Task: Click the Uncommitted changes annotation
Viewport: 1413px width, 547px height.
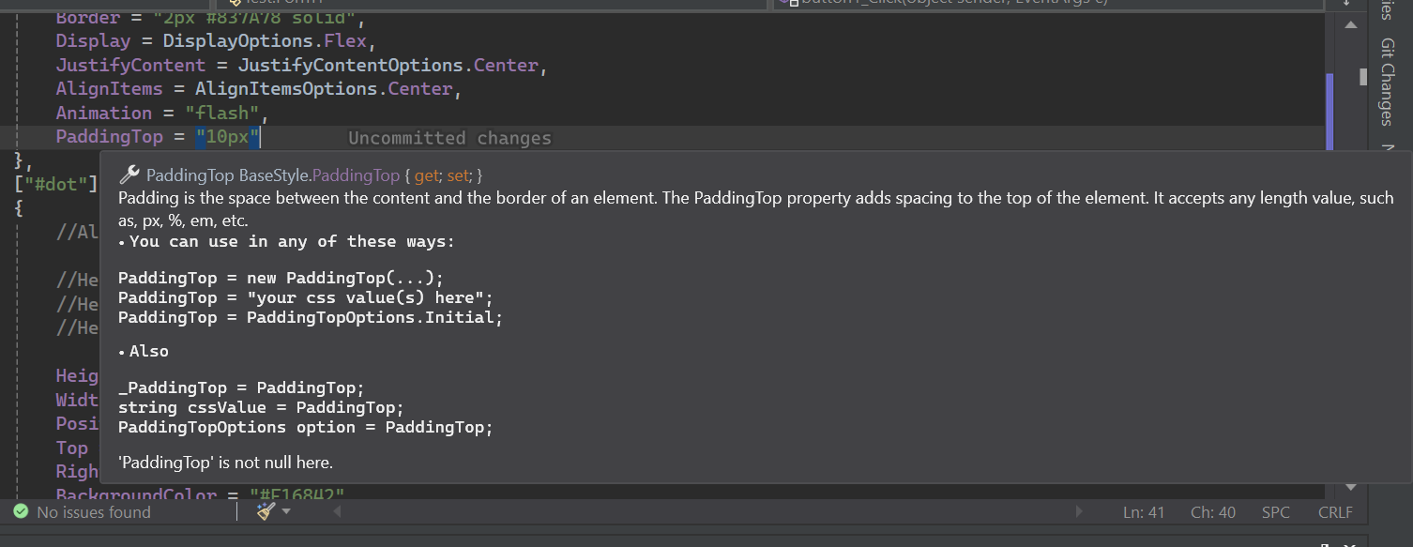Action: 449,138
